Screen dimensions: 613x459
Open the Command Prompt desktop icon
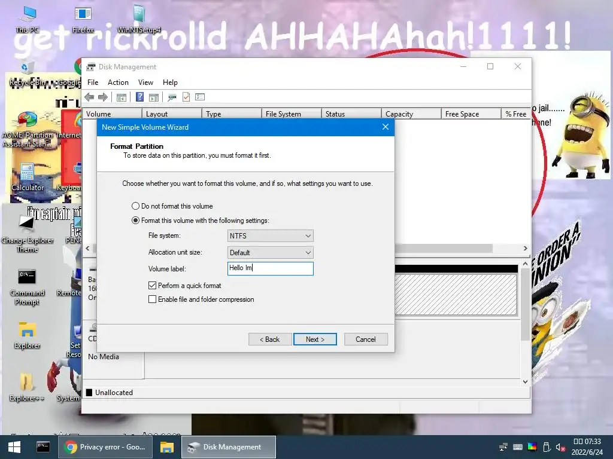coord(27,287)
